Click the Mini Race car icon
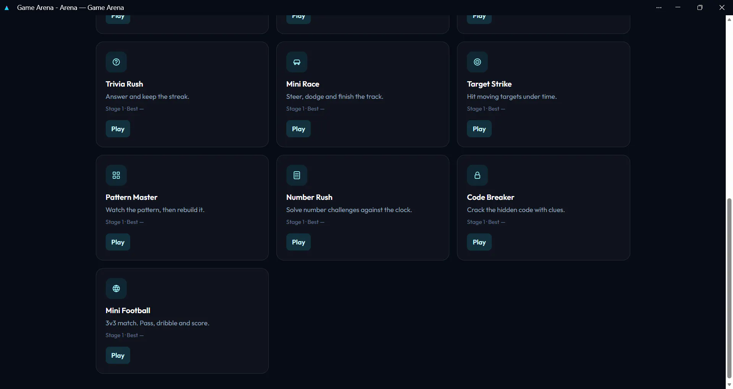This screenshot has height=389, width=733. coord(297,62)
